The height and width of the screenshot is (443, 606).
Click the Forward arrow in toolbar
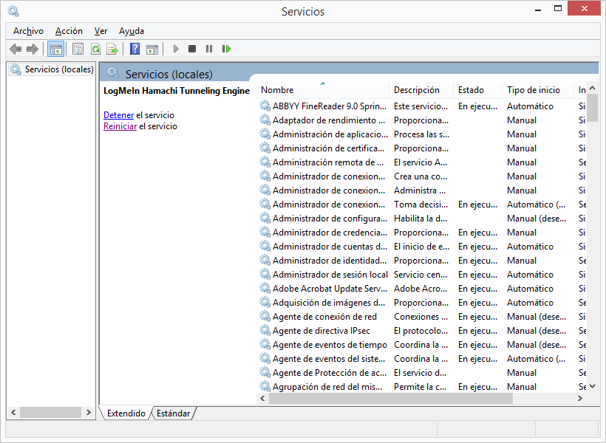pos(33,49)
